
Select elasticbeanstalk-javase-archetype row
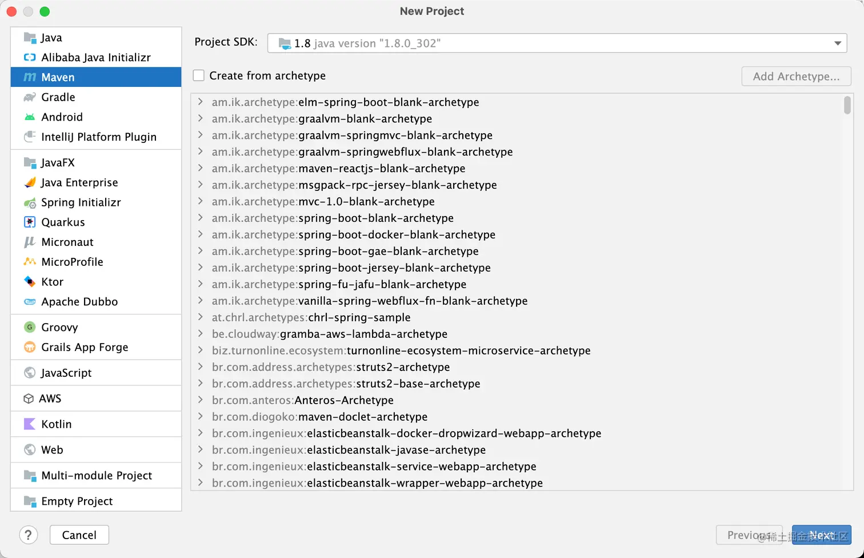[x=517, y=450]
